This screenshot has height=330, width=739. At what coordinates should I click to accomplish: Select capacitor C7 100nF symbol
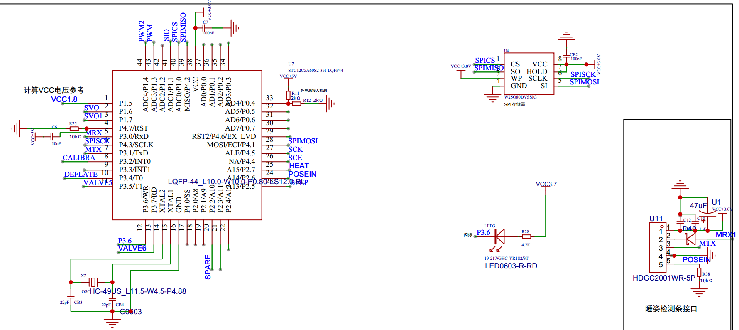[204, 28]
